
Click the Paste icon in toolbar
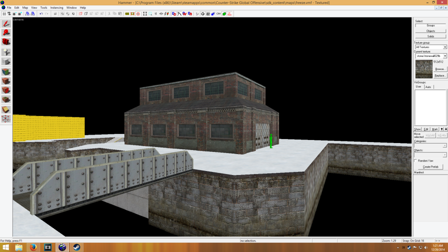pyautogui.click(x=120, y=14)
